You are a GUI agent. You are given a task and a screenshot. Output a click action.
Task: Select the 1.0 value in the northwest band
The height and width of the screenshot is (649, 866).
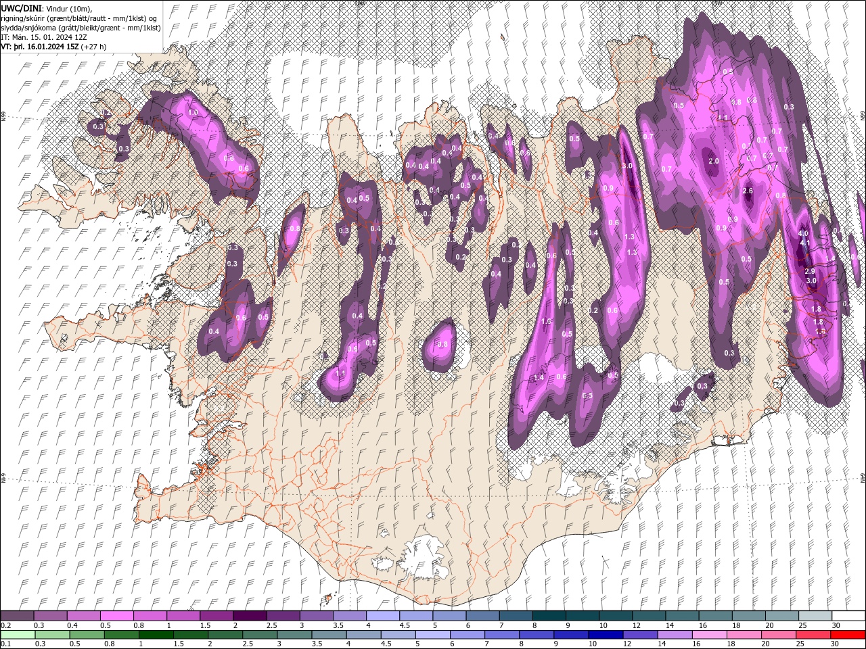[193, 113]
